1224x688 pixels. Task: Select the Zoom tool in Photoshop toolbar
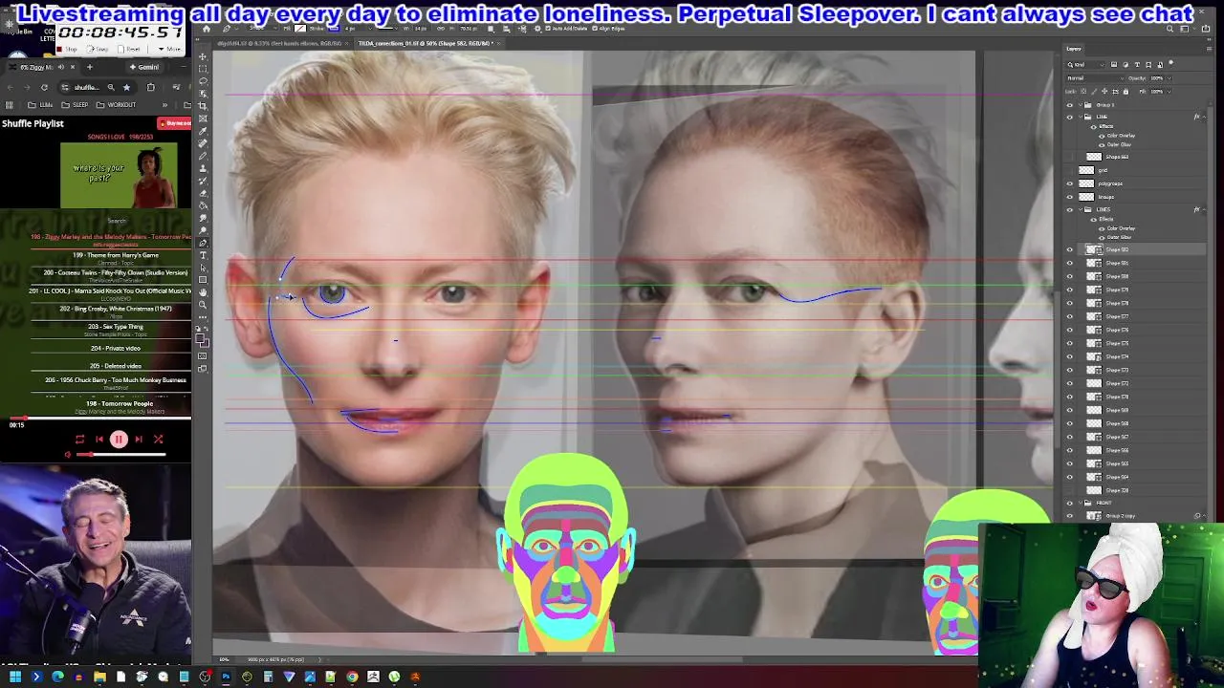203,305
